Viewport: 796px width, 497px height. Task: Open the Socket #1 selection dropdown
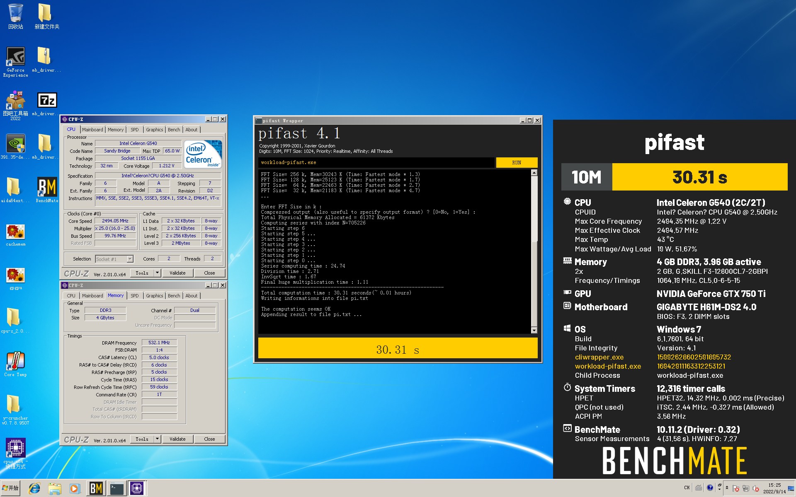(x=130, y=259)
